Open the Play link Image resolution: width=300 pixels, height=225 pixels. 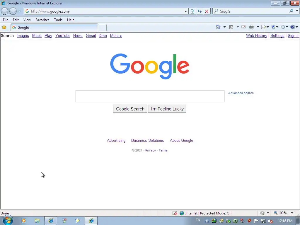point(48,35)
